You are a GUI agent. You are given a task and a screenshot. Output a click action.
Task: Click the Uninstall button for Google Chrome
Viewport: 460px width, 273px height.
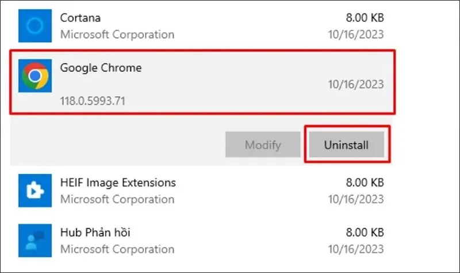347,145
